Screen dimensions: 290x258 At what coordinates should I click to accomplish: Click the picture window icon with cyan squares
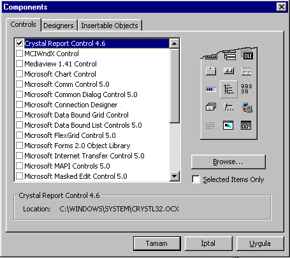(x=228, y=125)
